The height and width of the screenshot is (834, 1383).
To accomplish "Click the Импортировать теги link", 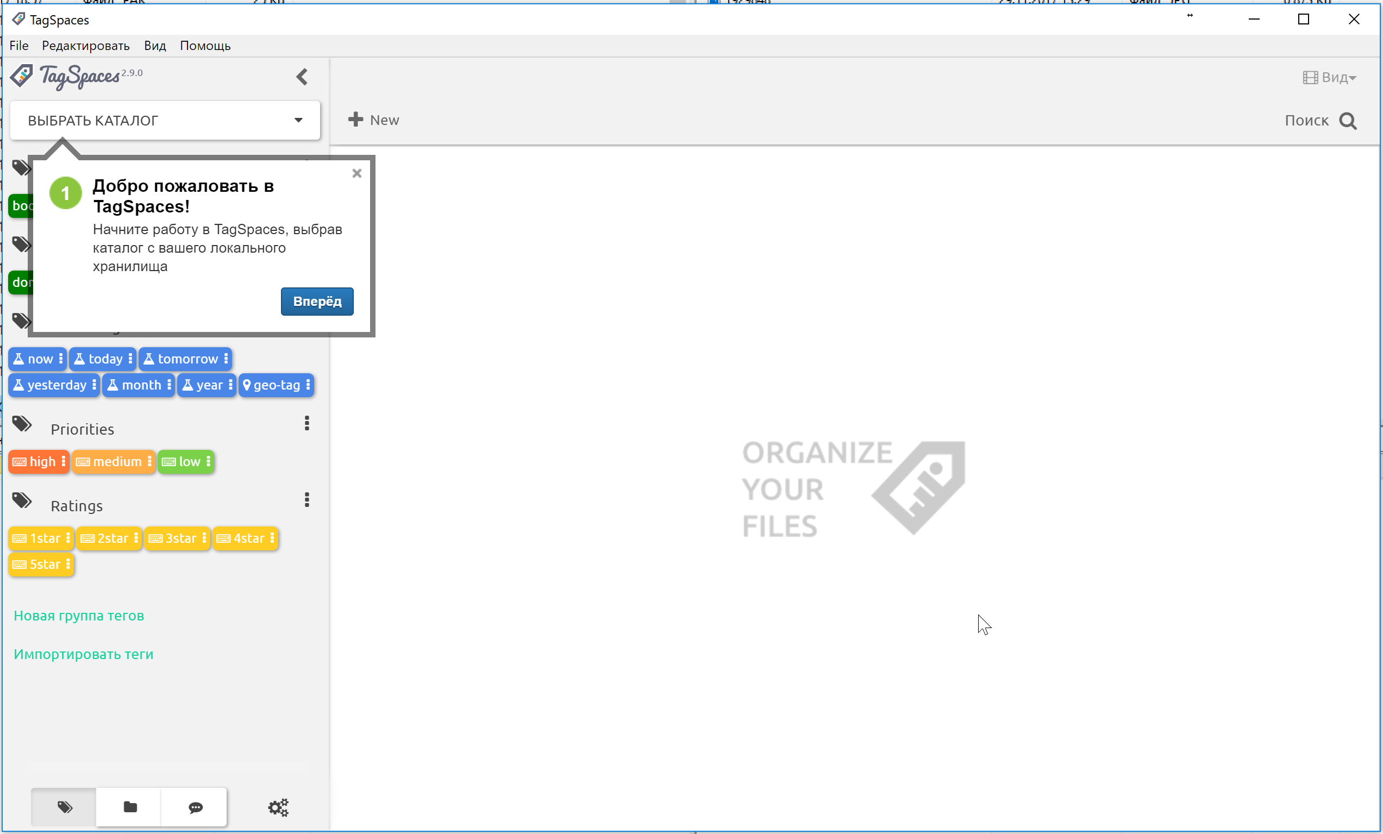I will click(84, 654).
